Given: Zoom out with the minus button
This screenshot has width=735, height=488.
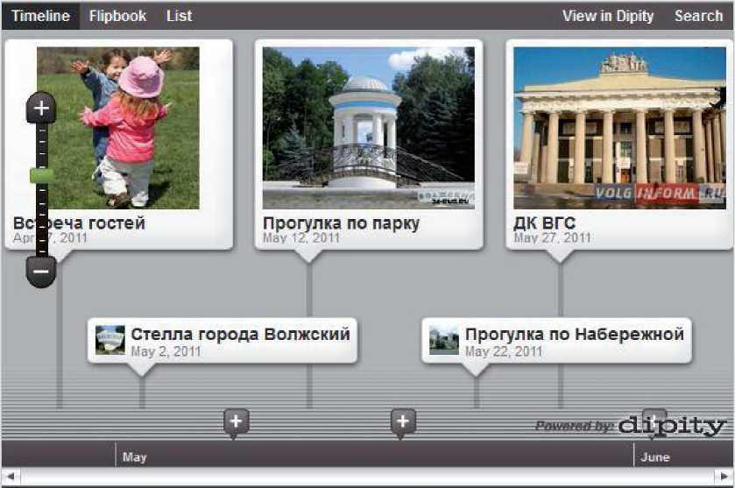Looking at the screenshot, I should coord(41,271).
